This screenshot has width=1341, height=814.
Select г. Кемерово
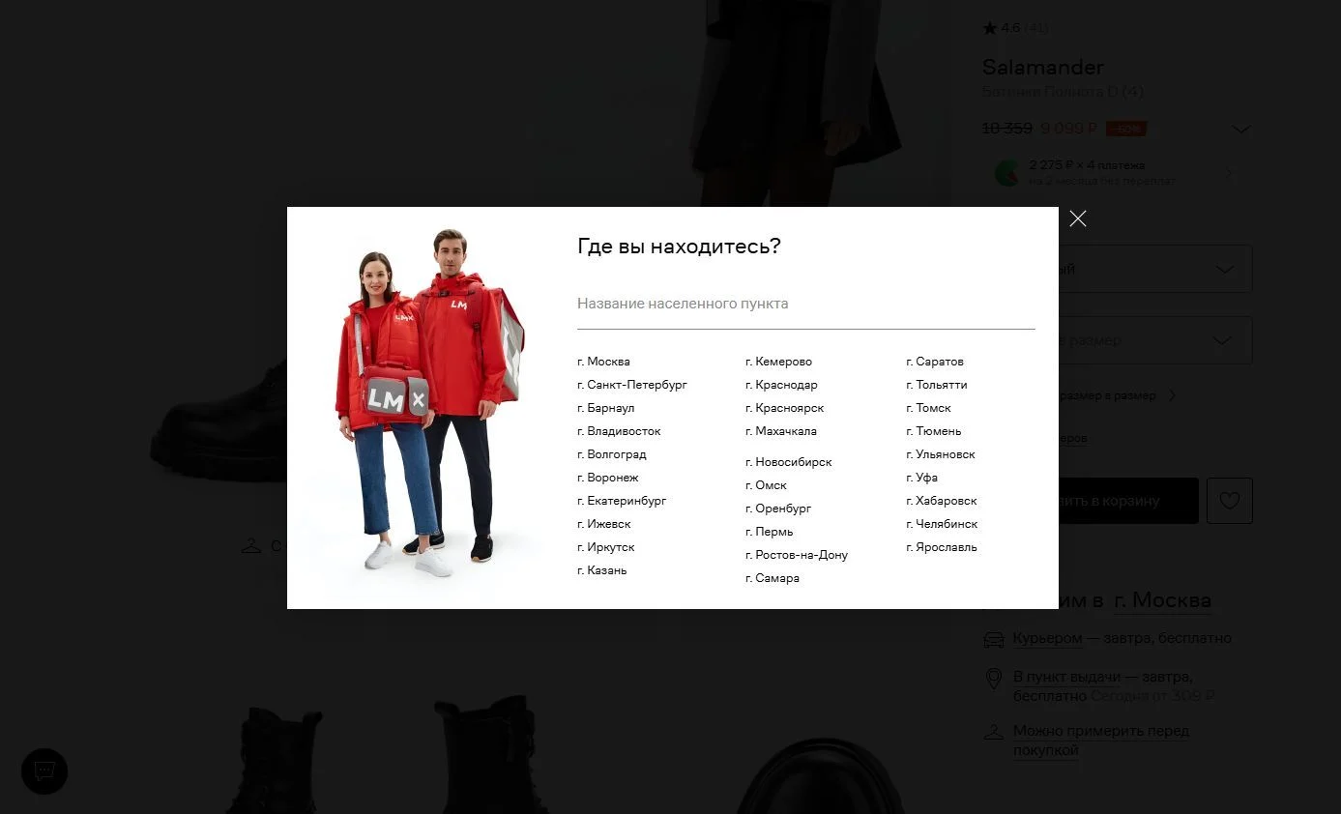click(x=778, y=362)
